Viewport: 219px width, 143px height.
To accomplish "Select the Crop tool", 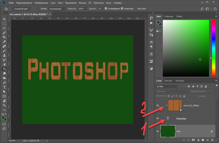I will coord(4,37).
